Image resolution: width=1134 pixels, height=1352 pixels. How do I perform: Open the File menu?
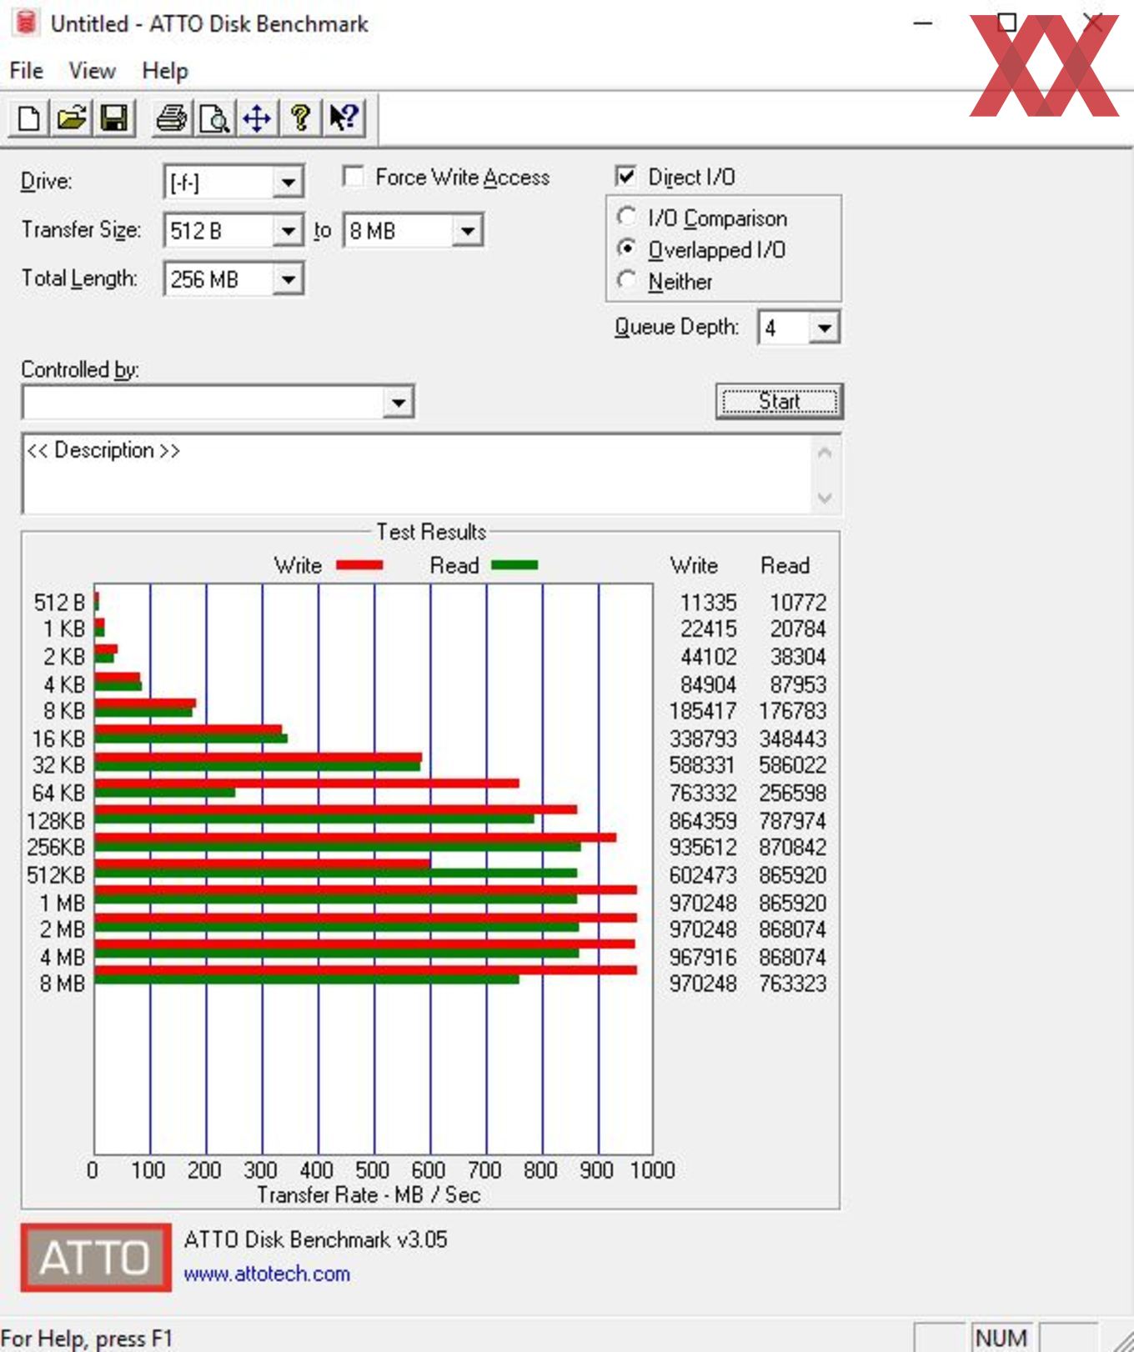tap(27, 71)
